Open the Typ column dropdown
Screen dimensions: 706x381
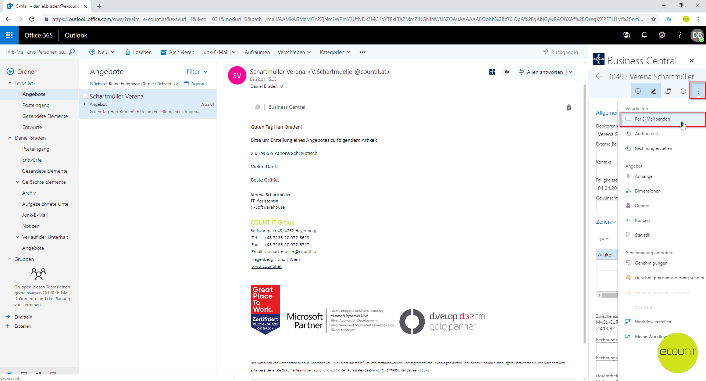click(x=603, y=238)
